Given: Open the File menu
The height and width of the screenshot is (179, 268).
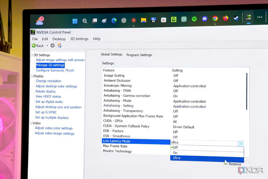Looking at the screenshot, I should [35, 39].
